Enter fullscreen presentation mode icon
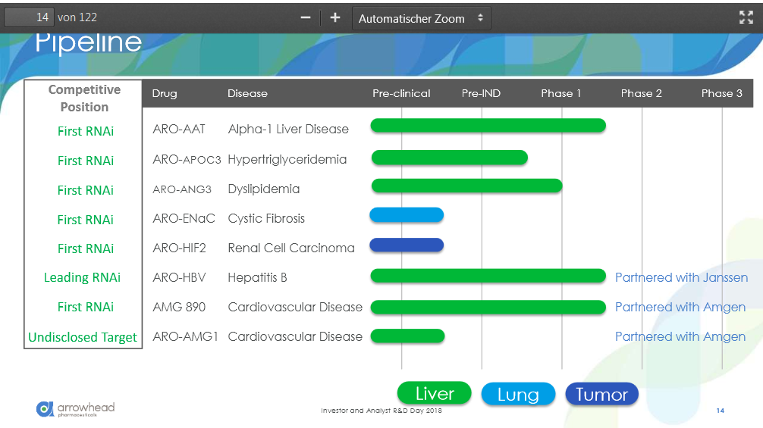The width and height of the screenshot is (763, 428). pyautogui.click(x=746, y=17)
